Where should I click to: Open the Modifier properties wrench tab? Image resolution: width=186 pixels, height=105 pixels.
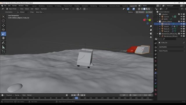point(156,73)
